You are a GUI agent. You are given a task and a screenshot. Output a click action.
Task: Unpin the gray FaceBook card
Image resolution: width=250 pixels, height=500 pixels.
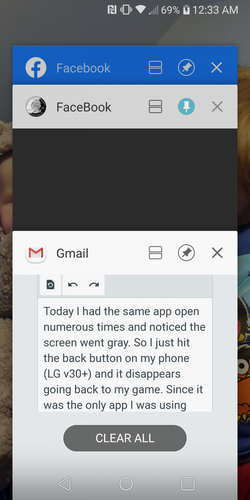[186, 106]
